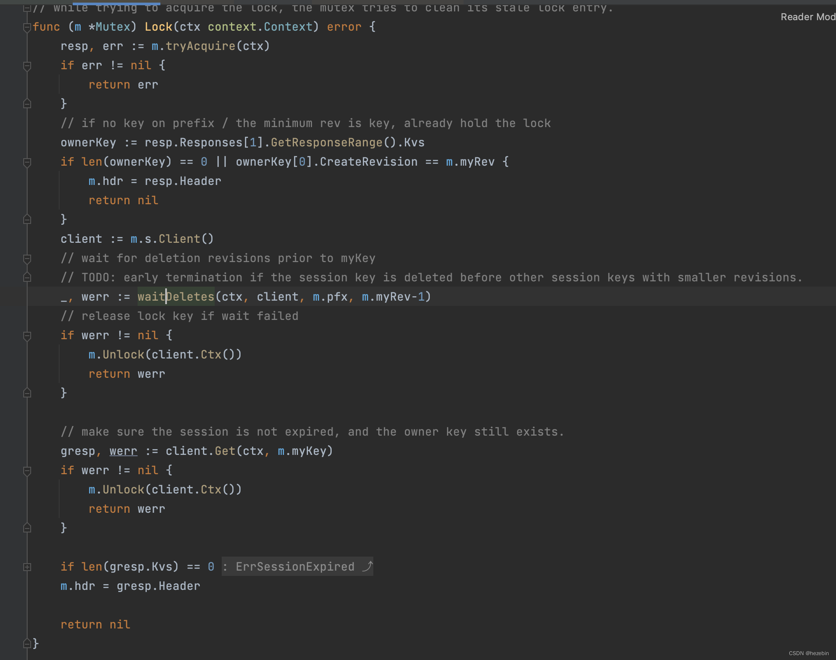
Task: Click client.Get in the gresp assignment
Action: tap(201, 451)
